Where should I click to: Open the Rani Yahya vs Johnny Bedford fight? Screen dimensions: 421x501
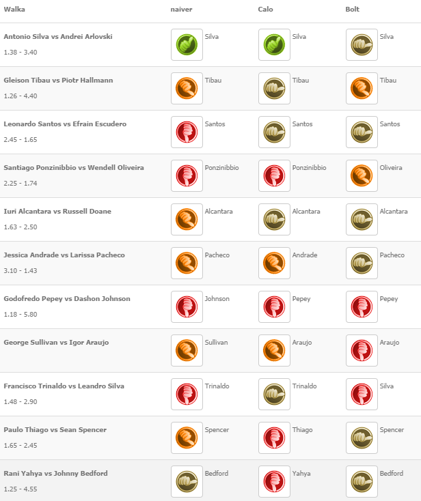coord(55,474)
